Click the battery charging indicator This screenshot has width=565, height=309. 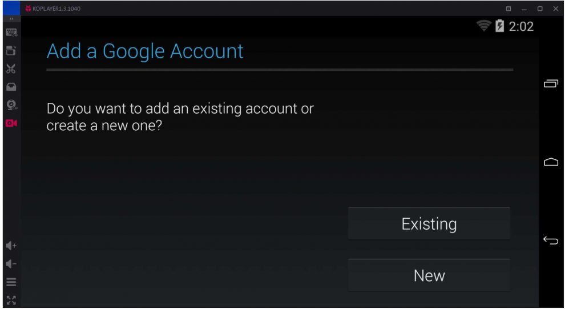point(500,26)
